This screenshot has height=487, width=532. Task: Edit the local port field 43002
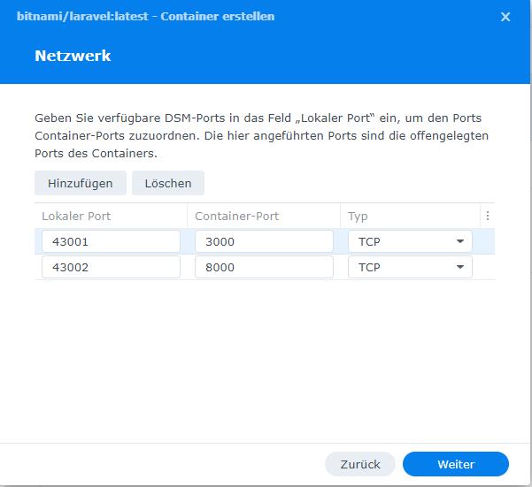point(111,267)
